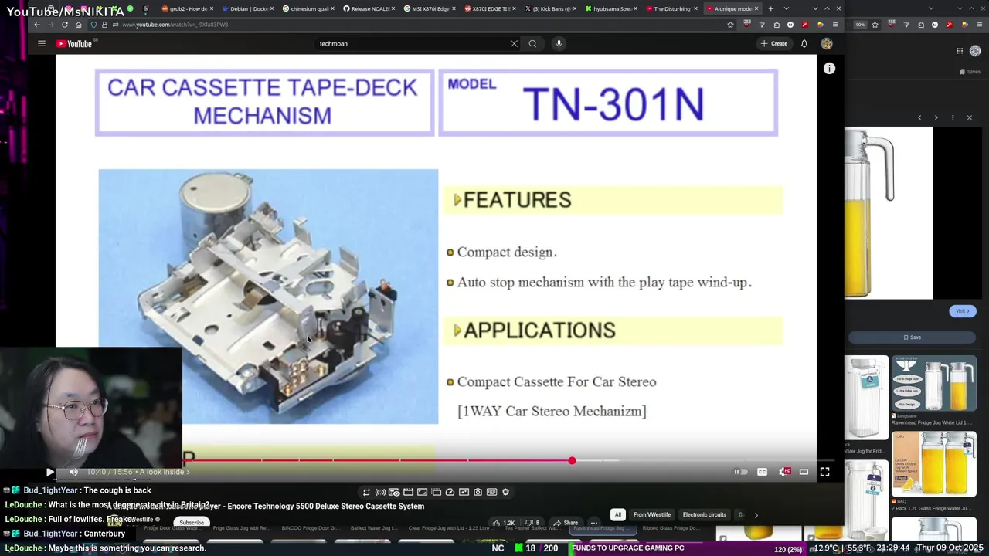
Task: Show the video info card icon
Action: [829, 68]
